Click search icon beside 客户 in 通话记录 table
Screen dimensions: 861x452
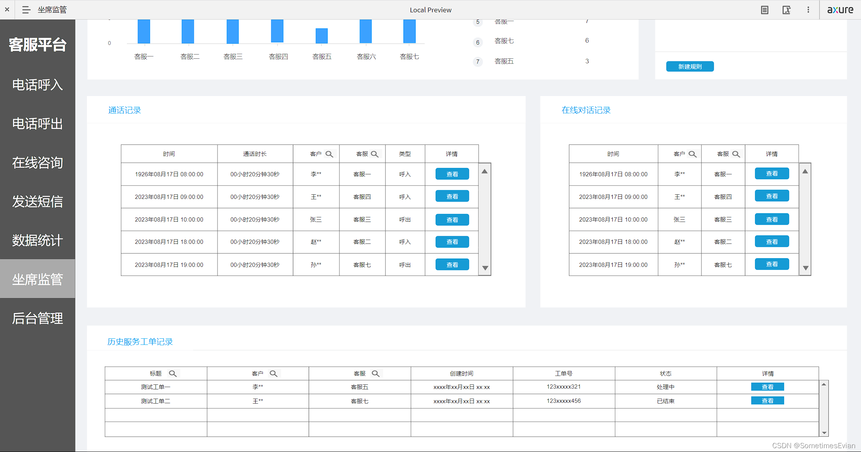click(x=329, y=154)
